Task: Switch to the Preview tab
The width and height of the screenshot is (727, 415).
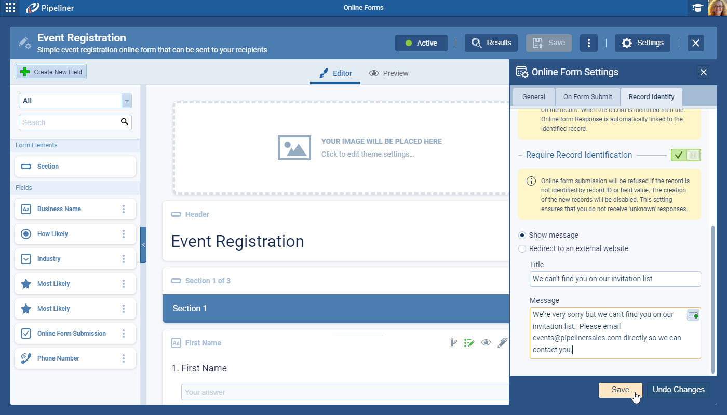Action: 388,73
